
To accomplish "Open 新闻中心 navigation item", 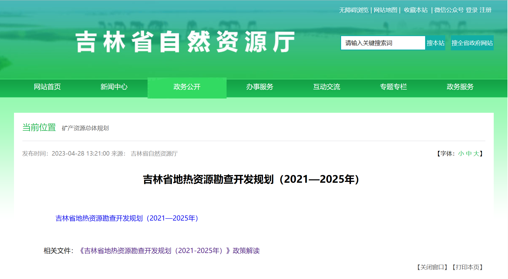I will (x=114, y=87).
